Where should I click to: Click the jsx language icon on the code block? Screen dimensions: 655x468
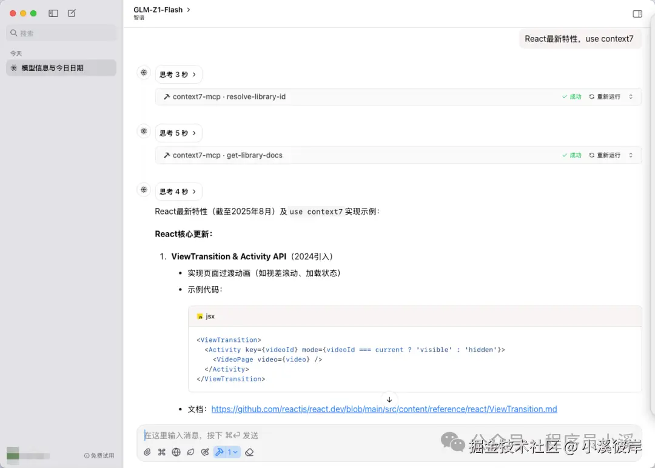pyautogui.click(x=200, y=316)
